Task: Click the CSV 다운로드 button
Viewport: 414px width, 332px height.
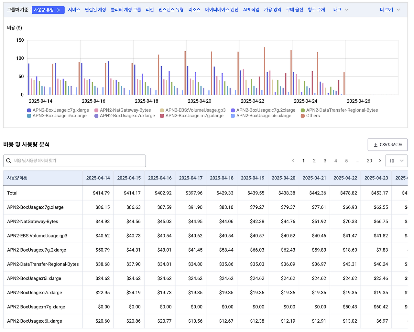Action: pyautogui.click(x=387, y=145)
